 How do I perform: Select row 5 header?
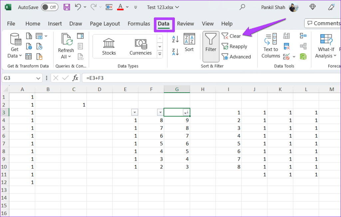[x=4, y=128]
